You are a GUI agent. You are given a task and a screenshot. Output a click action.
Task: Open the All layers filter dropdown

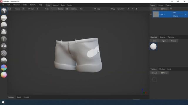pyautogui.click(x=178, y=9)
